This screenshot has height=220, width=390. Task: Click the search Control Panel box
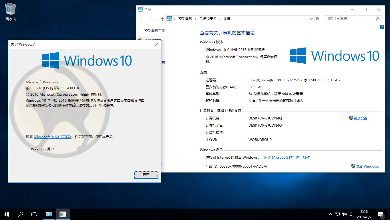point(353,19)
